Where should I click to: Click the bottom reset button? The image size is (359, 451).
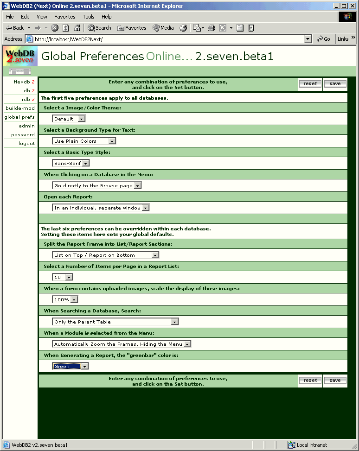pos(310,380)
